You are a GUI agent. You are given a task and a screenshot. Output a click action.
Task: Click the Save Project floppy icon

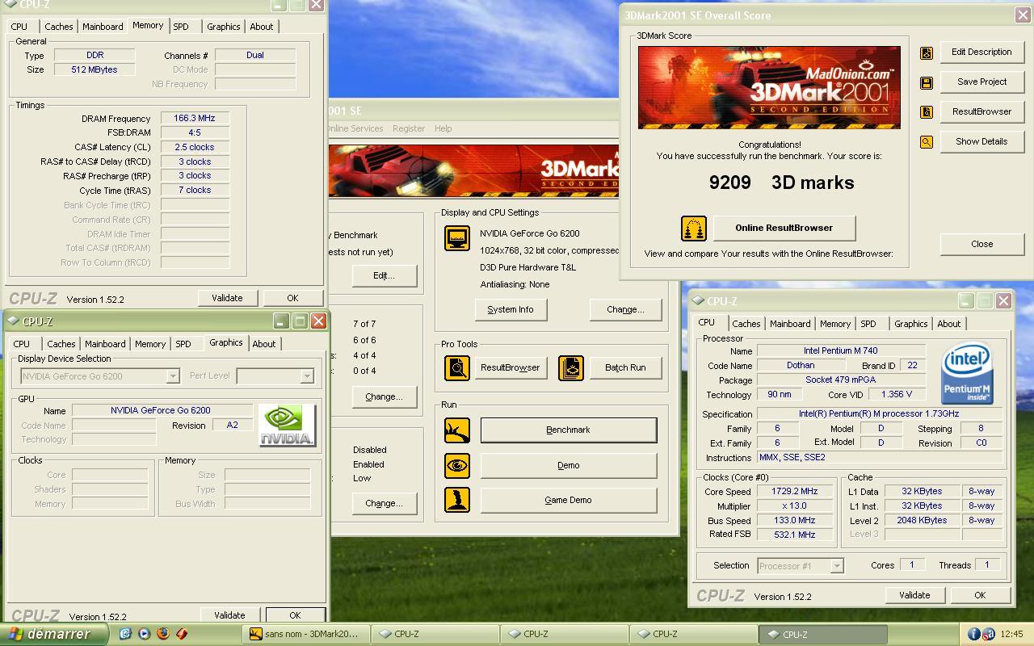coord(927,82)
